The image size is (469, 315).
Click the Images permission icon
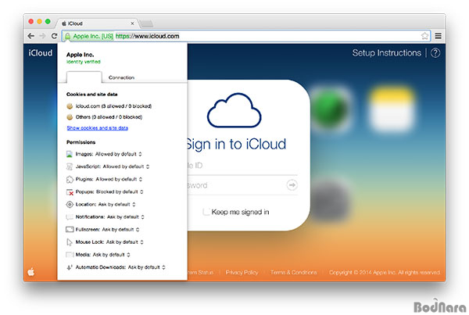coord(70,154)
